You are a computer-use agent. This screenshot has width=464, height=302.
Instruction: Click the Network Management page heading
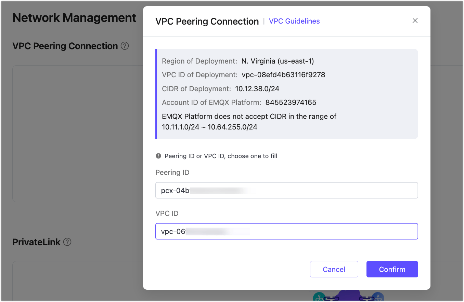(x=74, y=17)
